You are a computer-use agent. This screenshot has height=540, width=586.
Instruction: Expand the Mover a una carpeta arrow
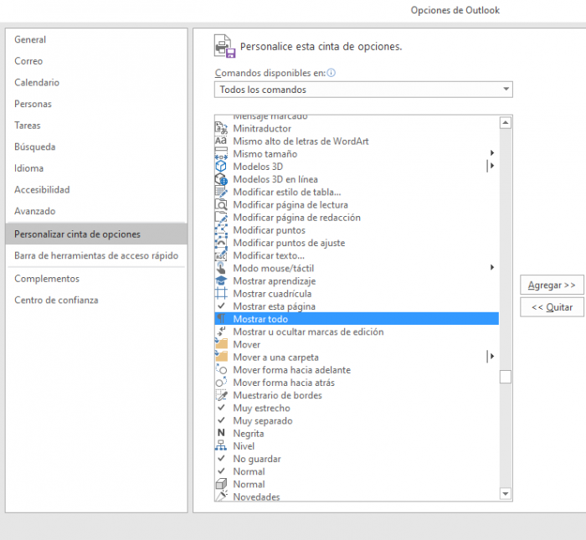pyautogui.click(x=492, y=356)
